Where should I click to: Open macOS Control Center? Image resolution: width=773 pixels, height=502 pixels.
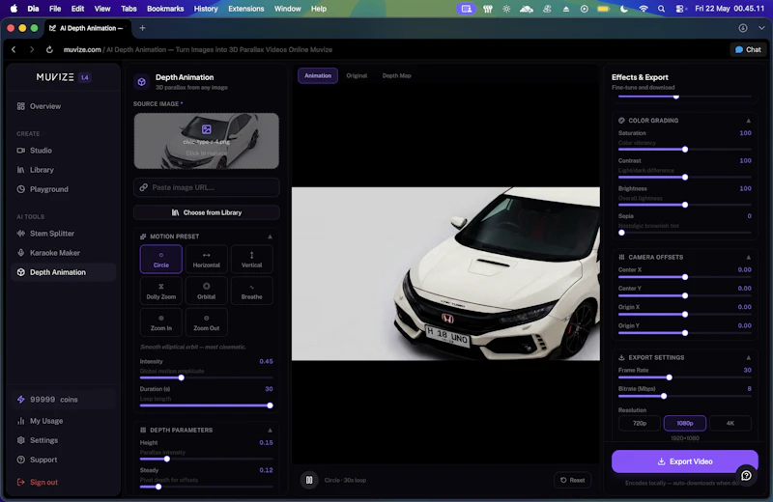[x=681, y=9]
